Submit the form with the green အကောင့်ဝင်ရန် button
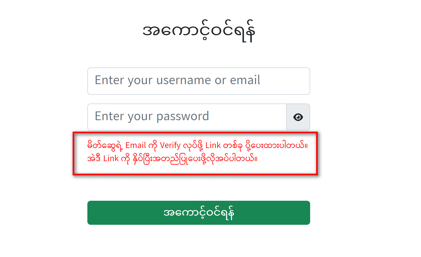This screenshot has width=421, height=257. (199, 213)
